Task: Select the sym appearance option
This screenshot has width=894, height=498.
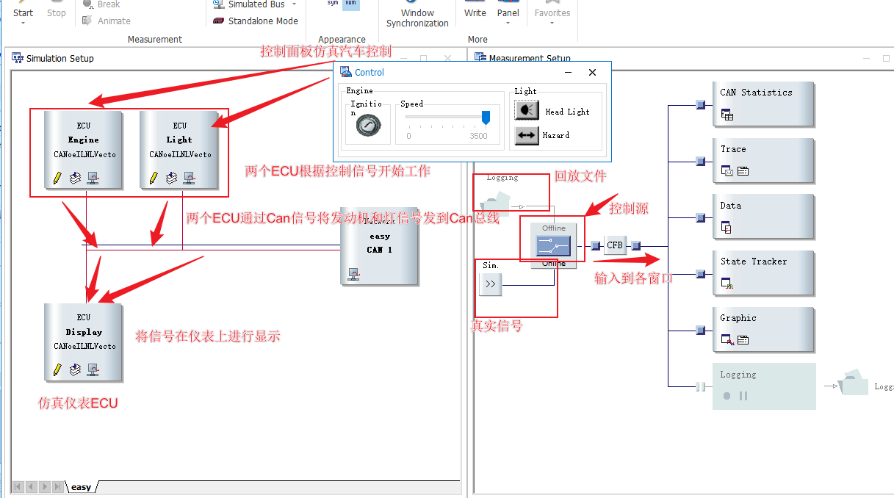Action: [x=333, y=3]
